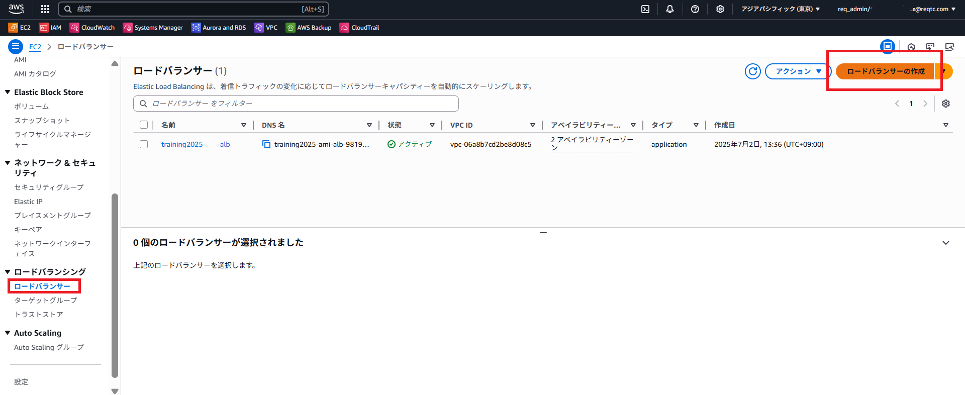
Task: Open Auto Scaling グループ in the sidebar
Action: pyautogui.click(x=49, y=347)
